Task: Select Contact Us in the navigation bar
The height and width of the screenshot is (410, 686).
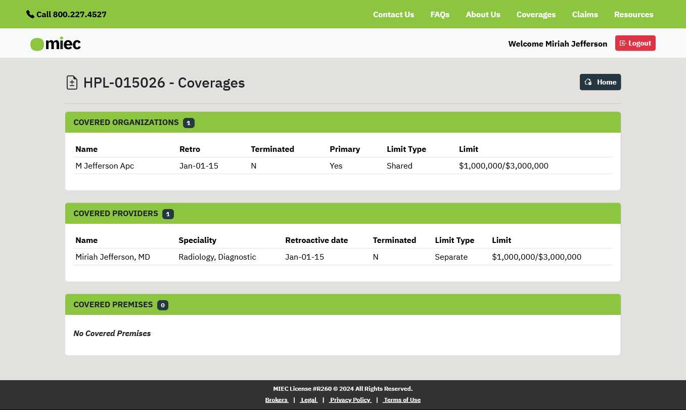Action: click(393, 14)
